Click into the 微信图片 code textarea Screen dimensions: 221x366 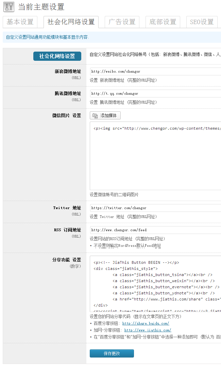click(x=155, y=156)
